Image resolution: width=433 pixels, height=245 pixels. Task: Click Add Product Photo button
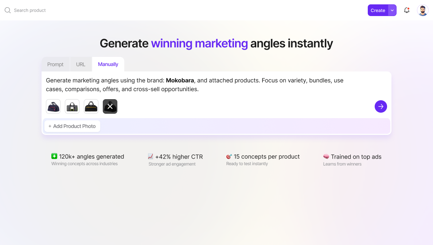pyautogui.click(x=72, y=126)
